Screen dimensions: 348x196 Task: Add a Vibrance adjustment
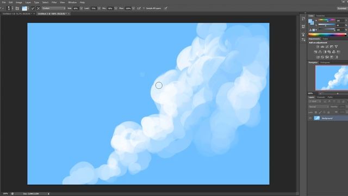point(336,47)
